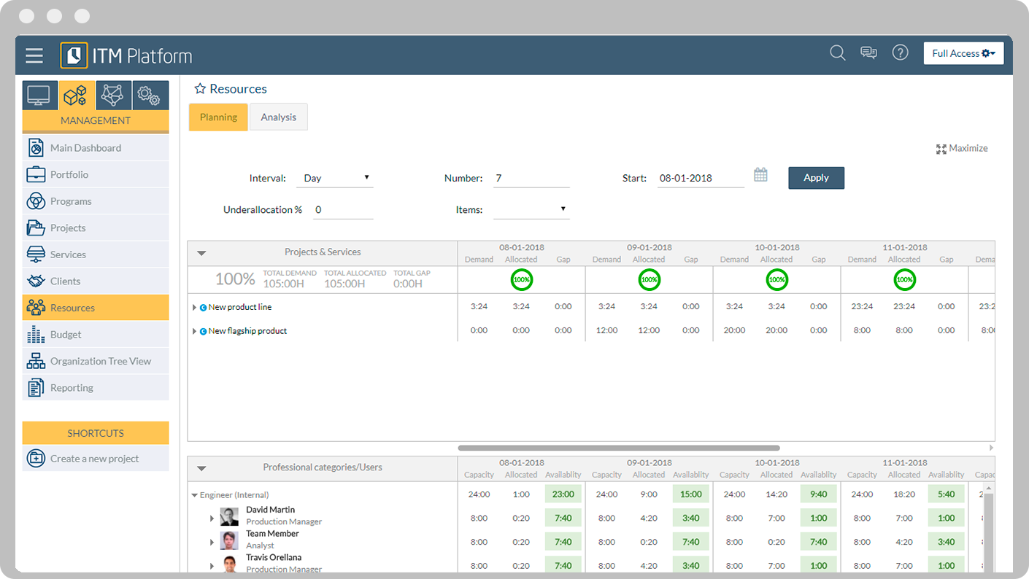The width and height of the screenshot is (1029, 579).
Task: Expand the David Martin row
Action: point(212,518)
